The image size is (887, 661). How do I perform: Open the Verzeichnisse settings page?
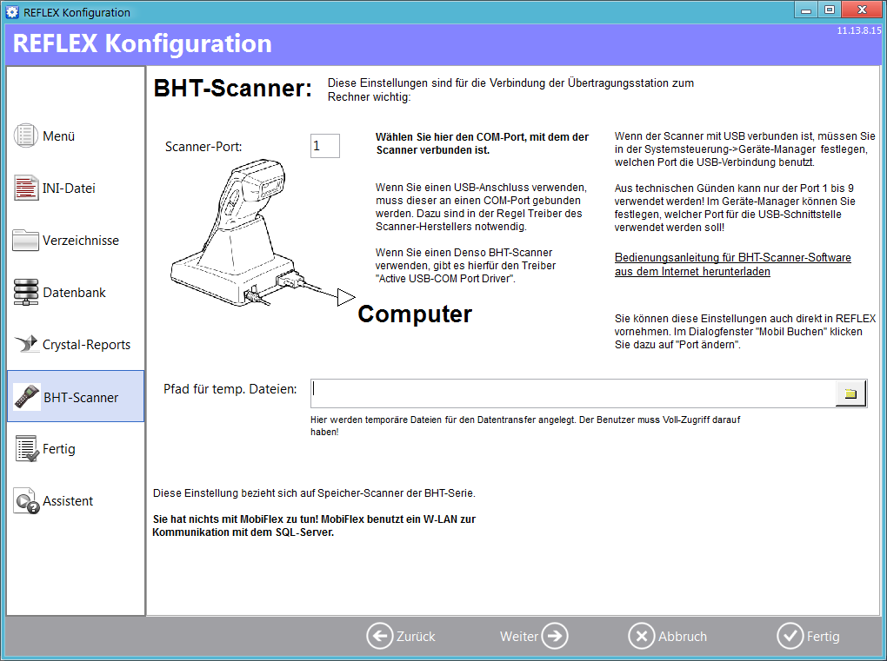click(x=81, y=240)
